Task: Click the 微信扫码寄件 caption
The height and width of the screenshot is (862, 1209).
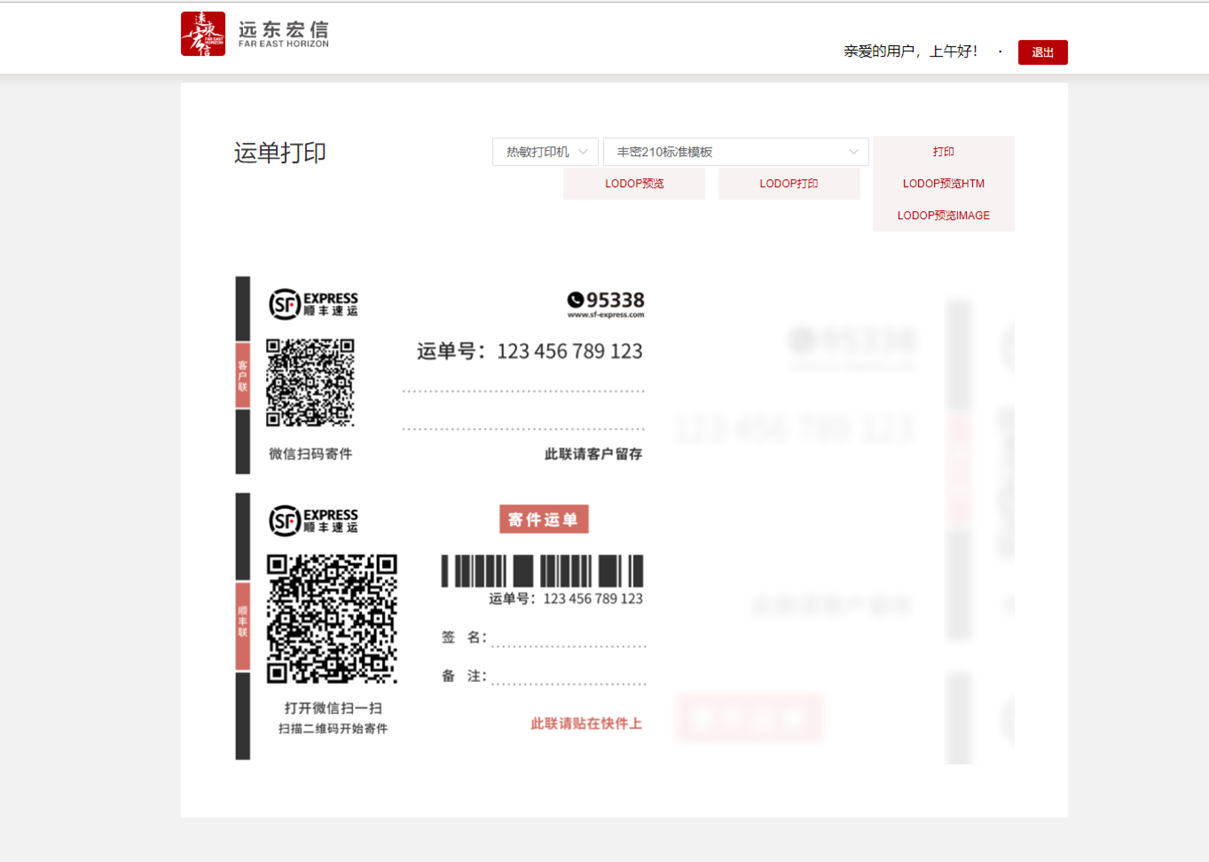Action: (x=310, y=454)
